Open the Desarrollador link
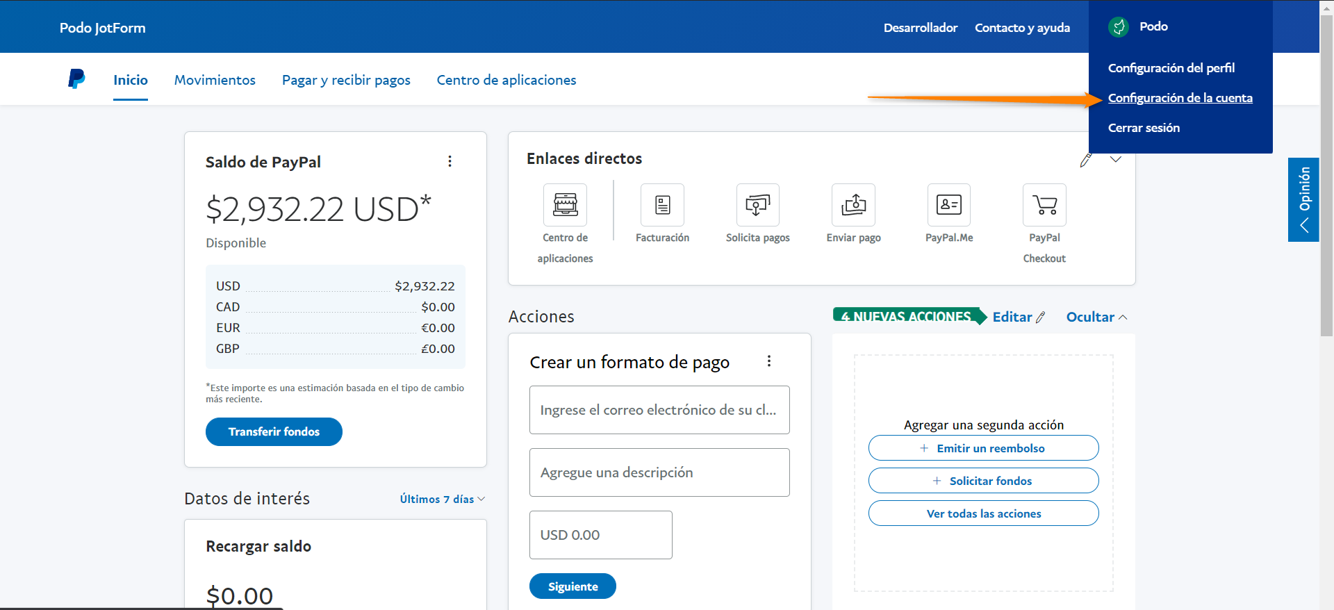 point(921,28)
